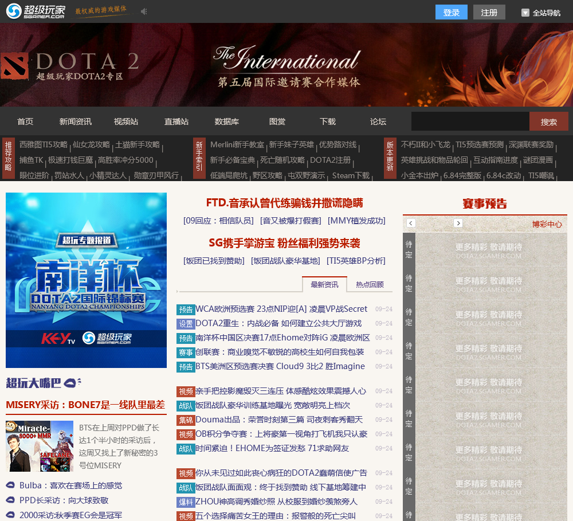Screen dimensions: 573x521
Task: Open 2000采访秋季赛EG会是冠军 link
Action: [71, 515]
